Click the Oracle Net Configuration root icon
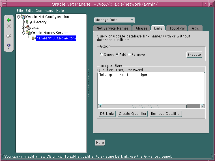Viewport: 215px width, 161px height. click(x=23, y=17)
